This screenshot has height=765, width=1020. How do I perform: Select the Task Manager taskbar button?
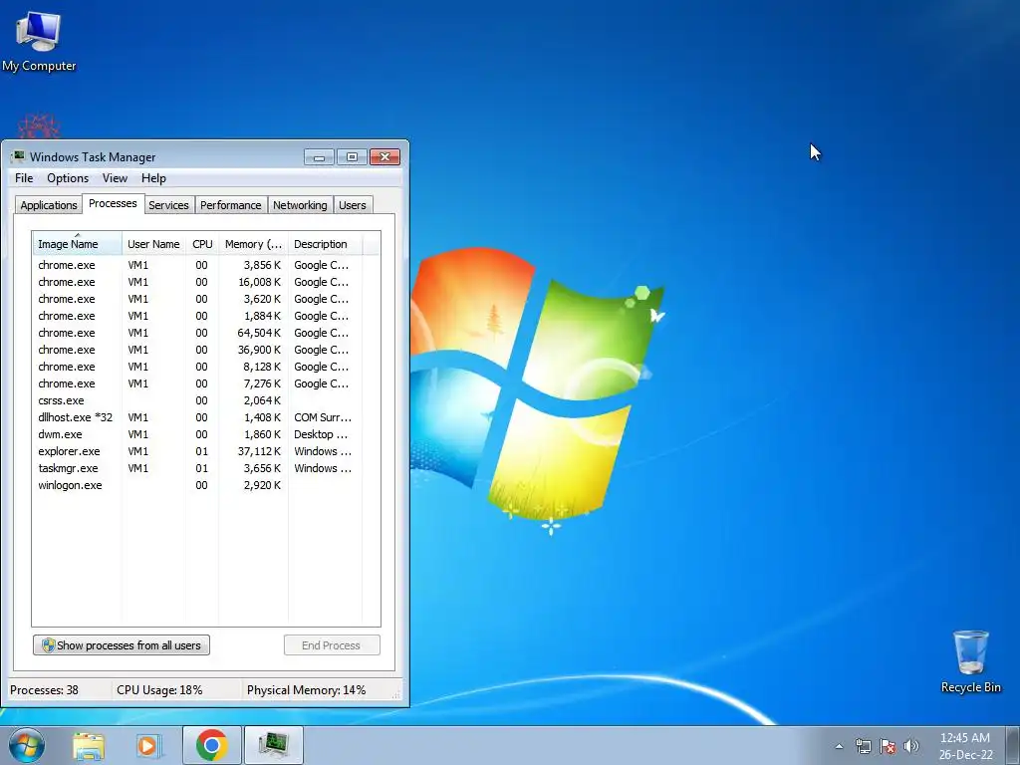[x=273, y=745]
